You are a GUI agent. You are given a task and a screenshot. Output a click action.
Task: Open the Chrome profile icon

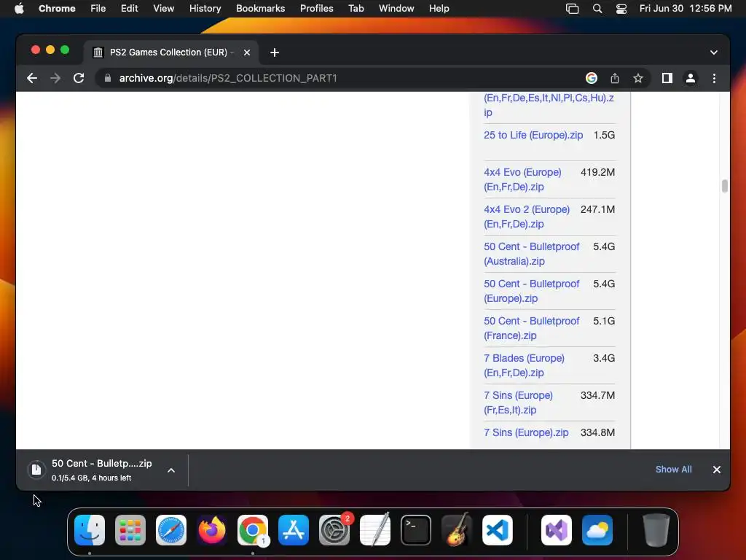(691, 78)
